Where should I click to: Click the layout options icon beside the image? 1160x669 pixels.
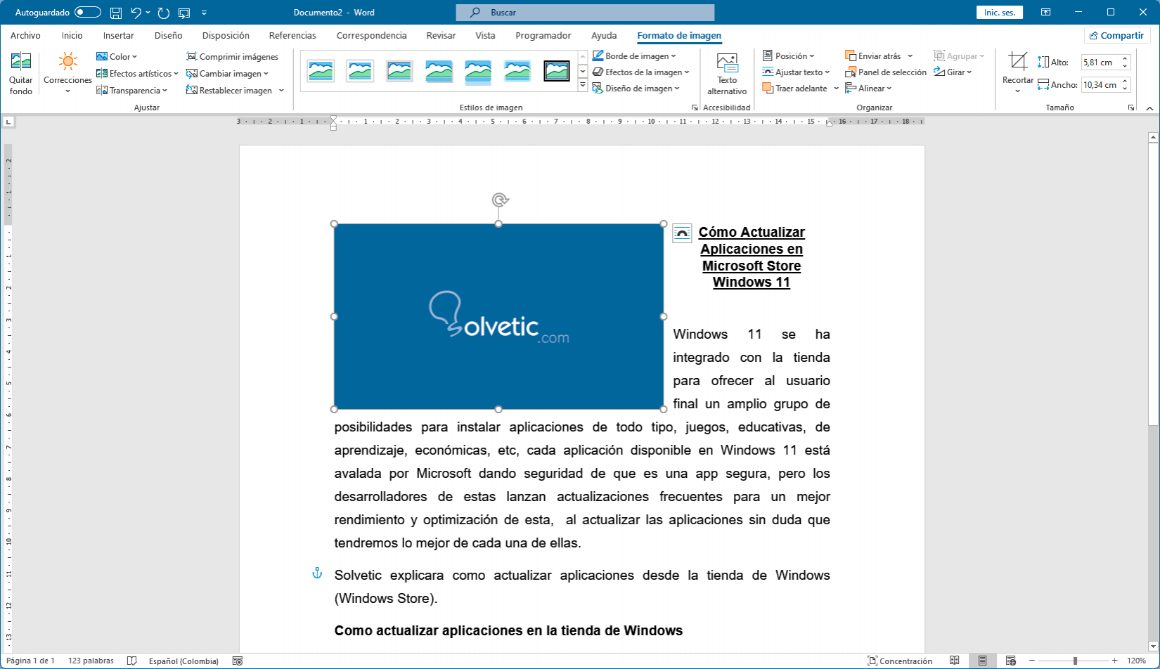pyautogui.click(x=682, y=233)
